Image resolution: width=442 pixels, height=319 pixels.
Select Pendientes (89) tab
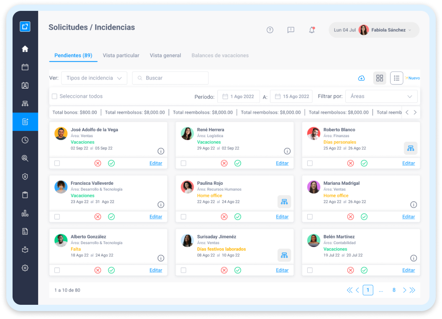[73, 56]
